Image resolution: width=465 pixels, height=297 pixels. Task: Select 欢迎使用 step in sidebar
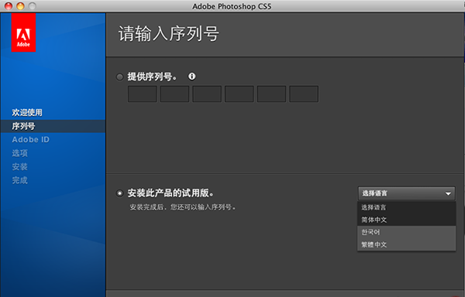pyautogui.click(x=27, y=112)
